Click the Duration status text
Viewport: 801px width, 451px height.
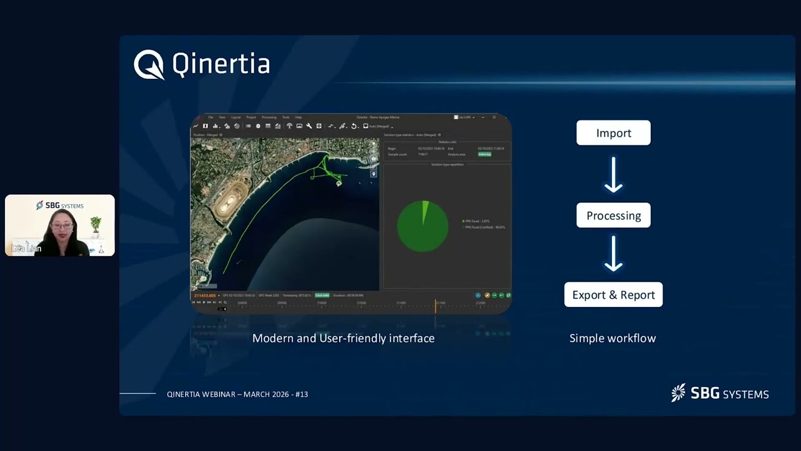click(349, 296)
